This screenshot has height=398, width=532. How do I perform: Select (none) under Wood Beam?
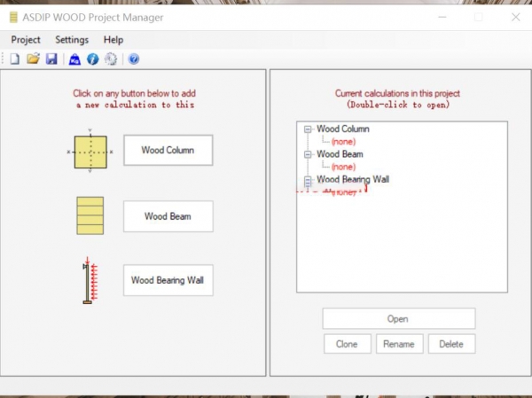point(343,167)
